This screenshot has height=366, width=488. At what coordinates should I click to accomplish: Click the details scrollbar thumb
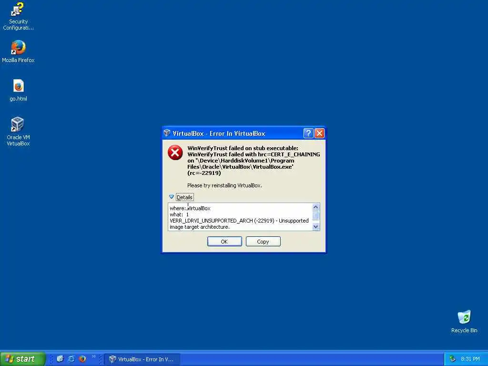(315, 215)
